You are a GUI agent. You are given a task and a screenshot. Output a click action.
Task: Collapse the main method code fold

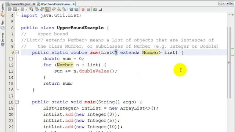coord(17,102)
